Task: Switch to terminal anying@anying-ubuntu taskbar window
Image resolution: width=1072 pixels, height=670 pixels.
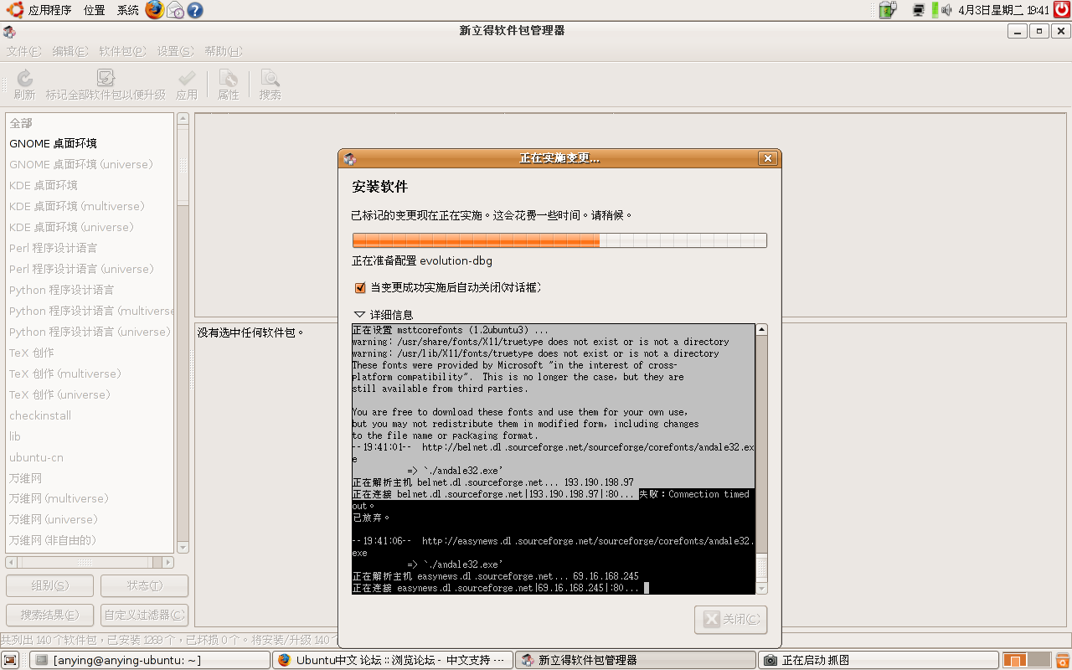Action: tap(150, 660)
